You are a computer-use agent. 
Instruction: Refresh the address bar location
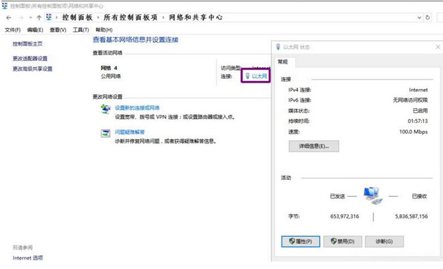coord(427,18)
